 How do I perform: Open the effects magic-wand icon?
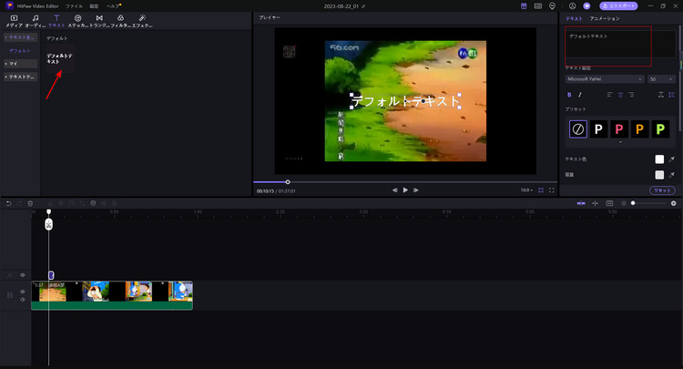coord(141,19)
